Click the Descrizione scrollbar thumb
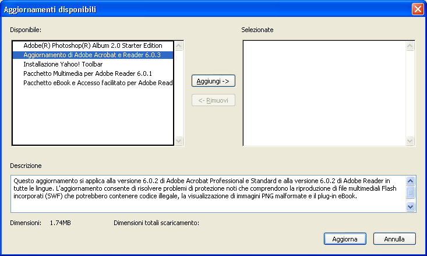This screenshot has height=256, width=427. pos(410,192)
